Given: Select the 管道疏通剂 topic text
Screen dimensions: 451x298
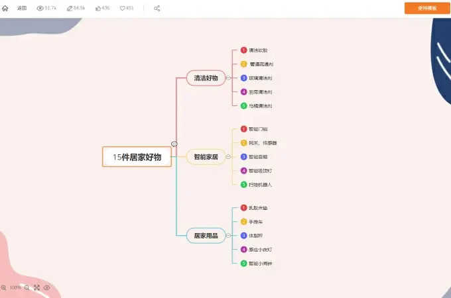Looking at the screenshot, I should click(261, 64).
